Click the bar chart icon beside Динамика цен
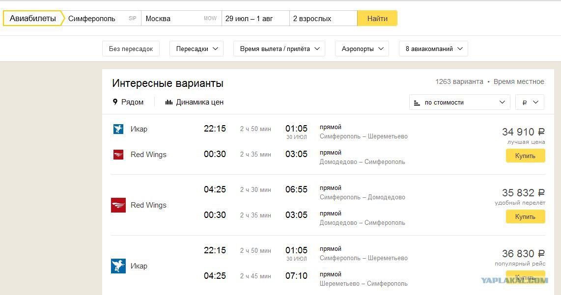The image size is (561, 295). coord(169,102)
